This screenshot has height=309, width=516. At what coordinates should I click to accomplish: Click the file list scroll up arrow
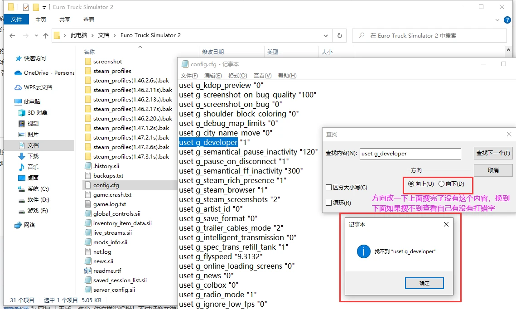508,50
